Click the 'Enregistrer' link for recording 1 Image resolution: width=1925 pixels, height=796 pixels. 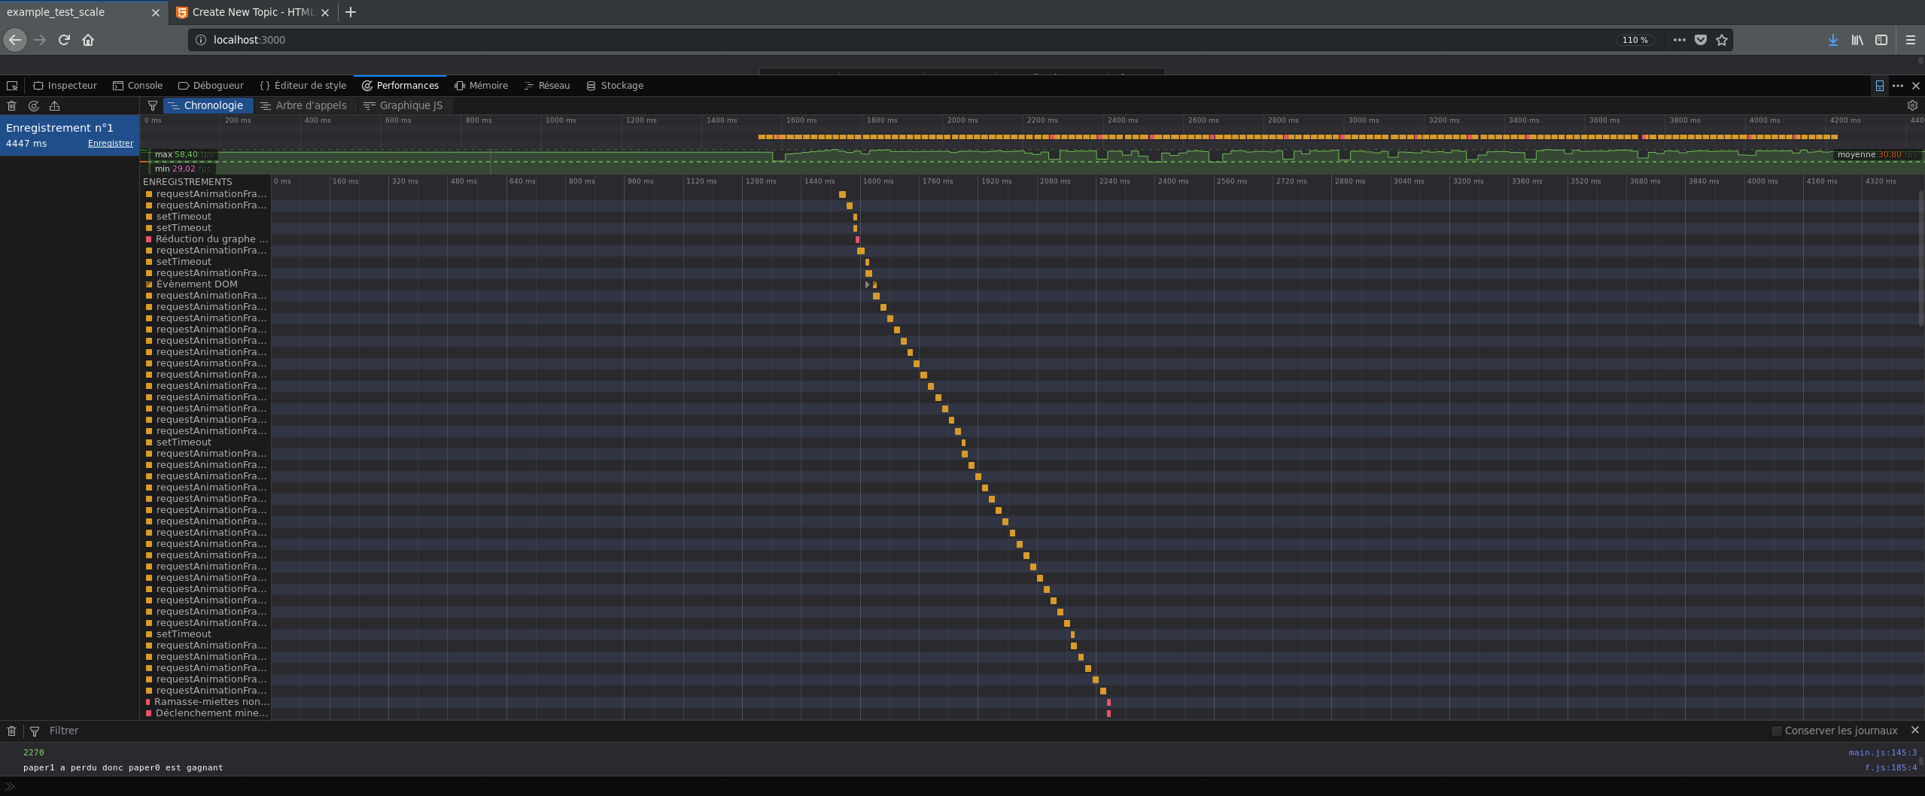(x=111, y=143)
